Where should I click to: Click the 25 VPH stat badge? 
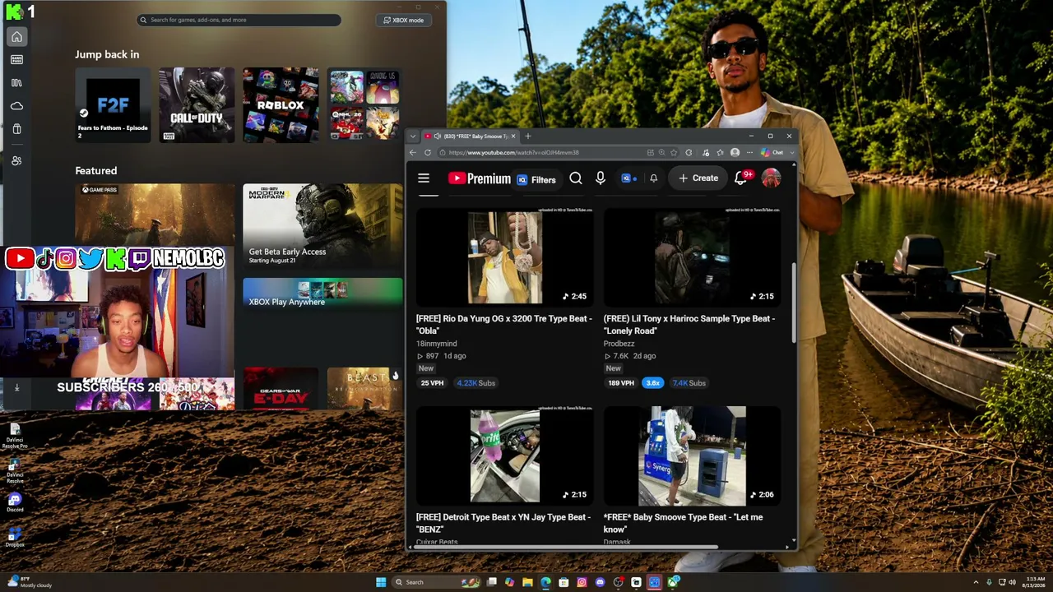click(433, 383)
